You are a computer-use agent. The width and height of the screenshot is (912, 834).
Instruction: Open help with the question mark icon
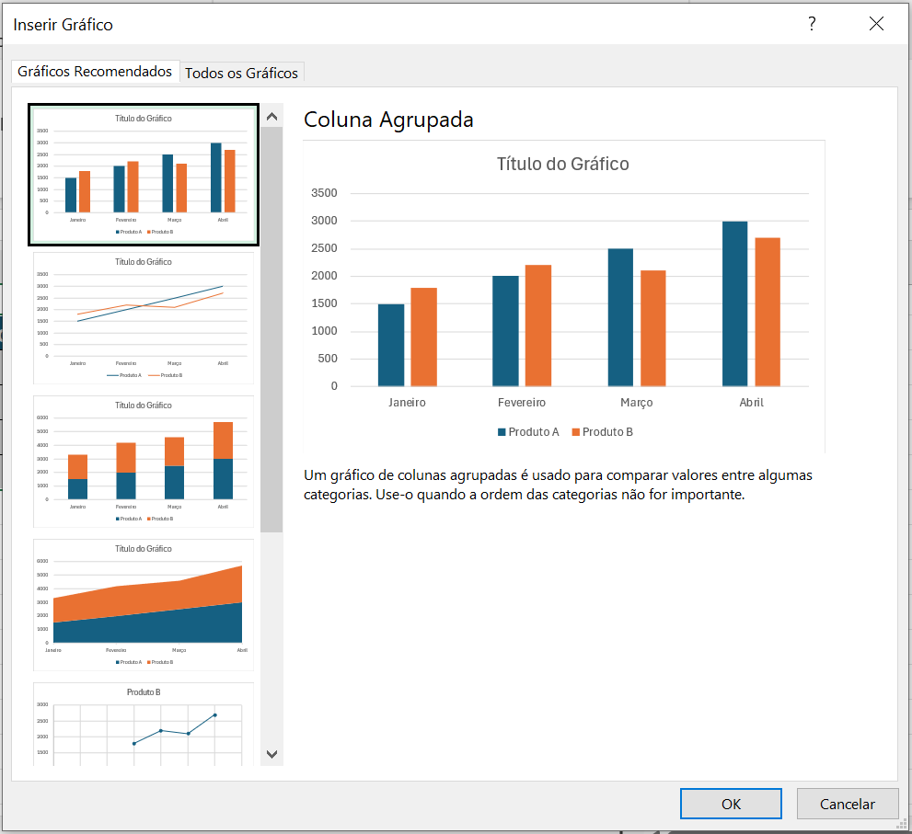(812, 24)
